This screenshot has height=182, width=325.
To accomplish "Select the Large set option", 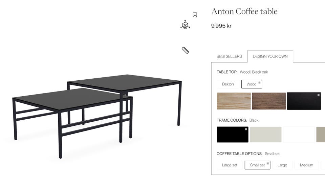I will pos(230,165).
